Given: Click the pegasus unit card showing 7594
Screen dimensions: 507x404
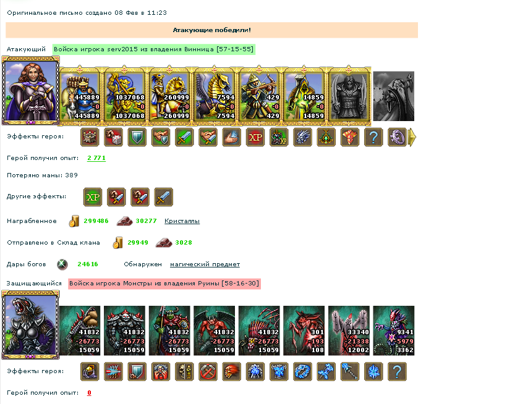Looking at the screenshot, I should pyautogui.click(x=215, y=96).
